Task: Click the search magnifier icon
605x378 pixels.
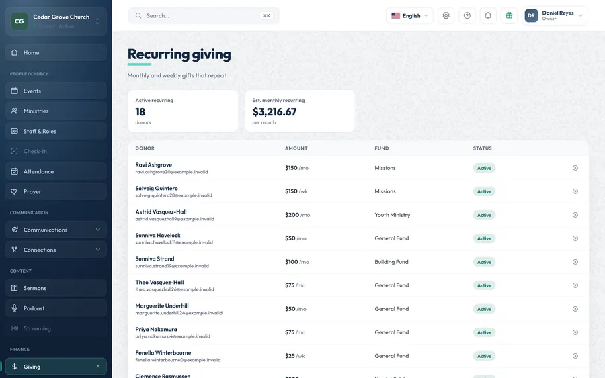Action: pyautogui.click(x=138, y=16)
